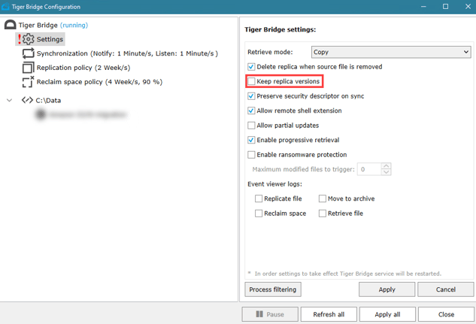This screenshot has width=476, height=324.
Task: Check Reclaim space event log
Action: (259, 213)
